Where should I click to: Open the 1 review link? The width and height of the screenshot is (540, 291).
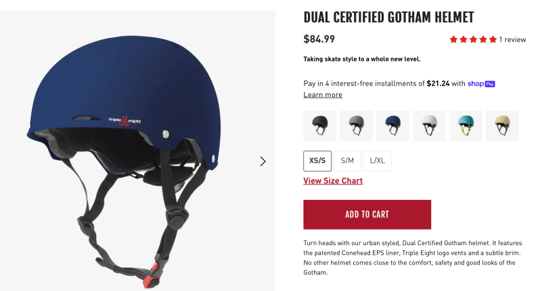(512, 40)
